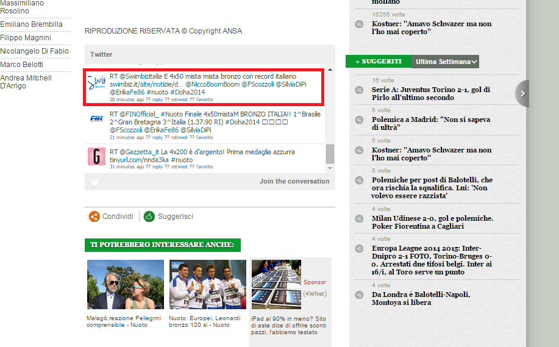Open swimmers with medals photo thumbnail

point(208,284)
